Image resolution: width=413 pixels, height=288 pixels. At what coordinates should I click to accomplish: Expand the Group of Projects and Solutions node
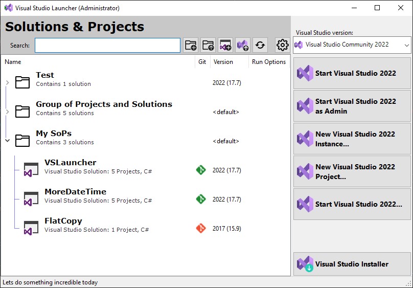(x=7, y=112)
